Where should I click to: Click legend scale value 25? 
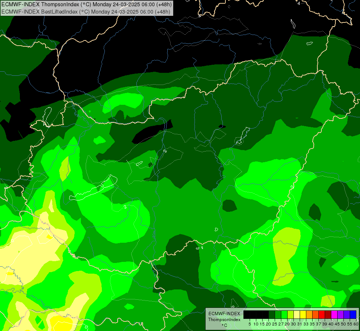click(275, 324)
